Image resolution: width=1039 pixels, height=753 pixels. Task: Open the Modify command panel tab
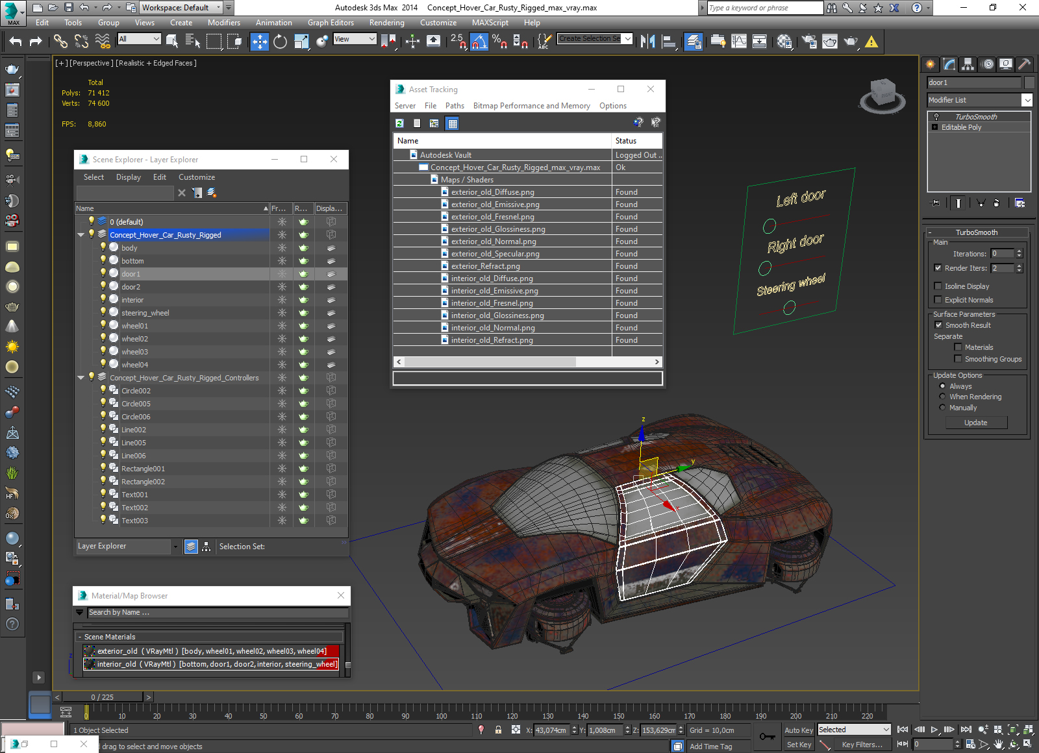(949, 64)
